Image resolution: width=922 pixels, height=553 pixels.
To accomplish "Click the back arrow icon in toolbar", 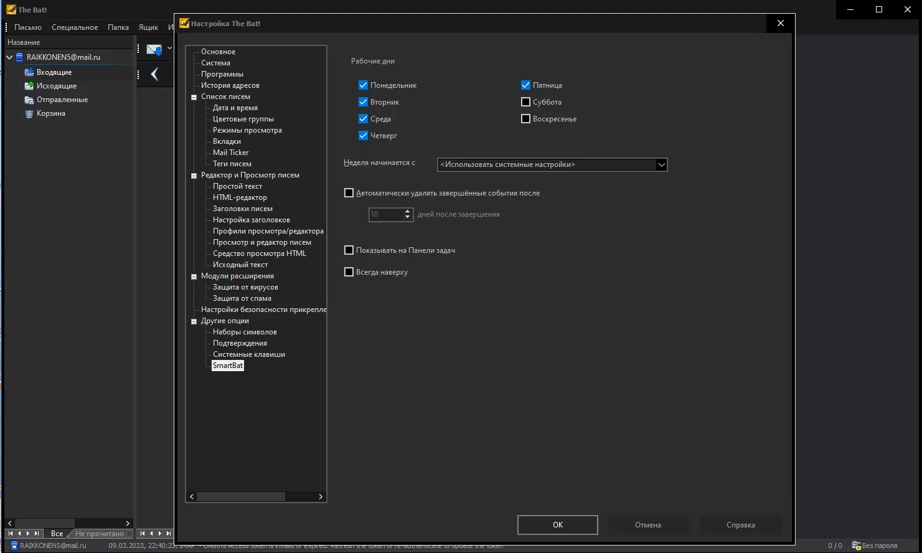I will tap(154, 75).
